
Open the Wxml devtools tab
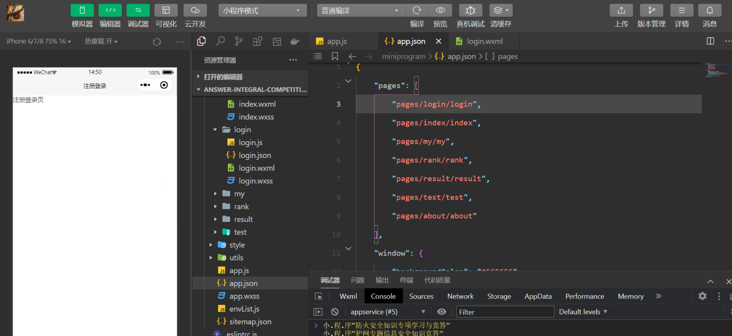tap(348, 296)
